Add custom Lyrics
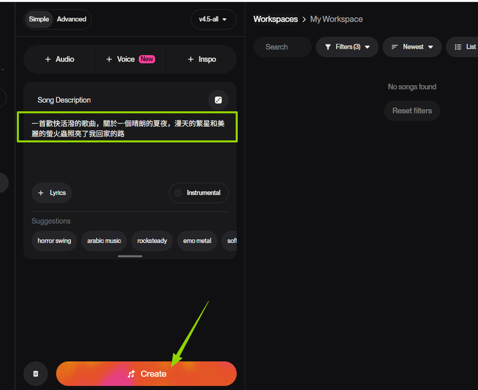The width and height of the screenshot is (478, 390). click(x=52, y=193)
